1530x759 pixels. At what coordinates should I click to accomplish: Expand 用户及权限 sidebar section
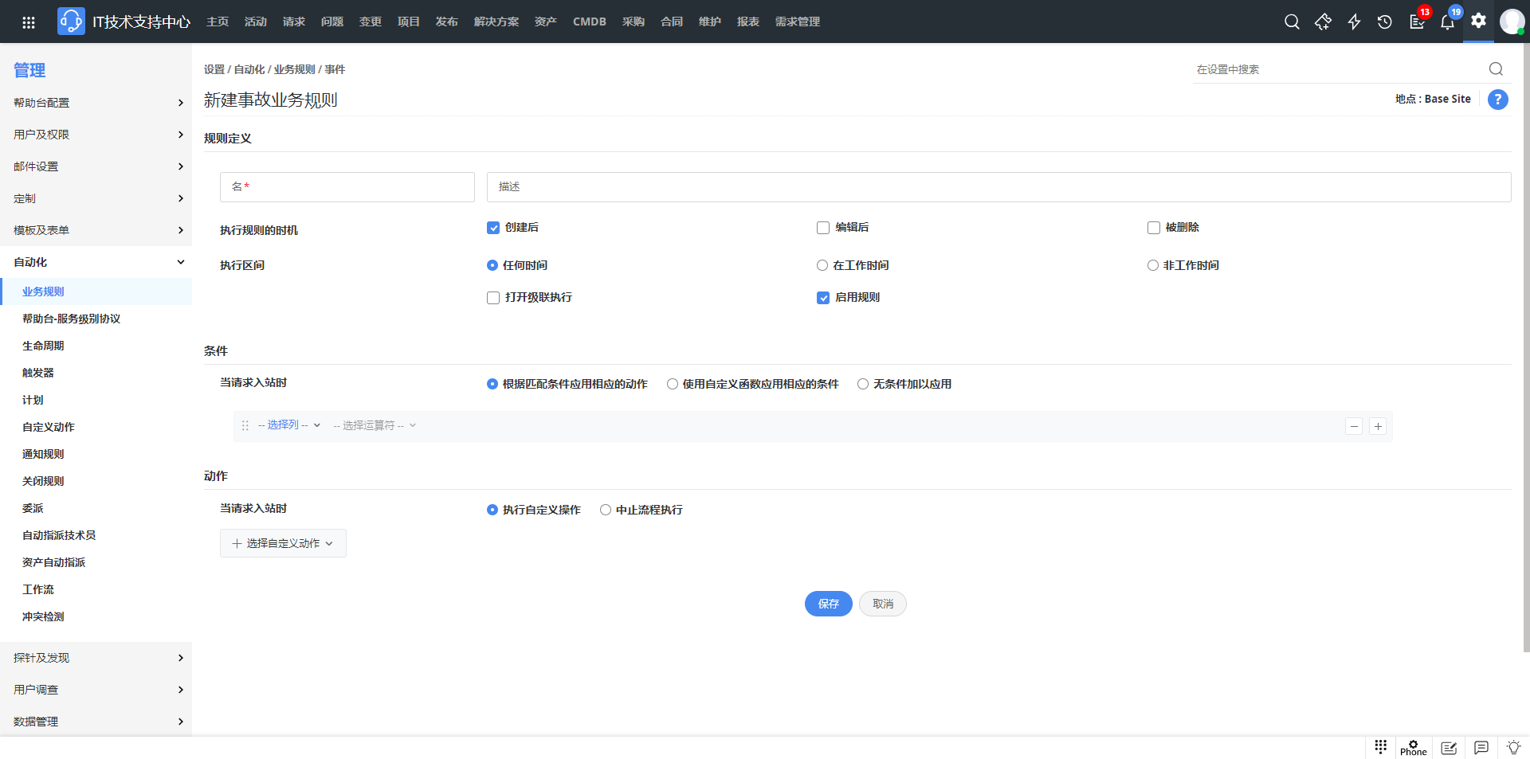click(x=96, y=135)
